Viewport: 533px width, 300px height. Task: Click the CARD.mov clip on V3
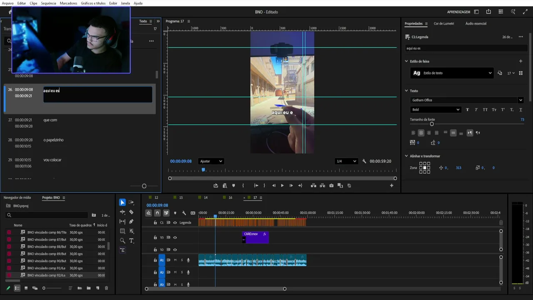click(255, 237)
